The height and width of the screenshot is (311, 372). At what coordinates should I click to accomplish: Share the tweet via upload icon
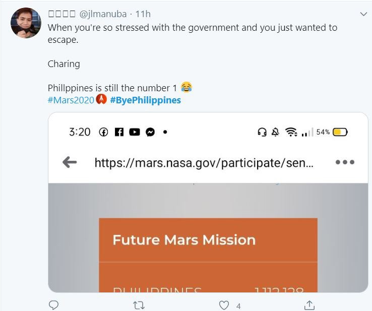coord(309,305)
